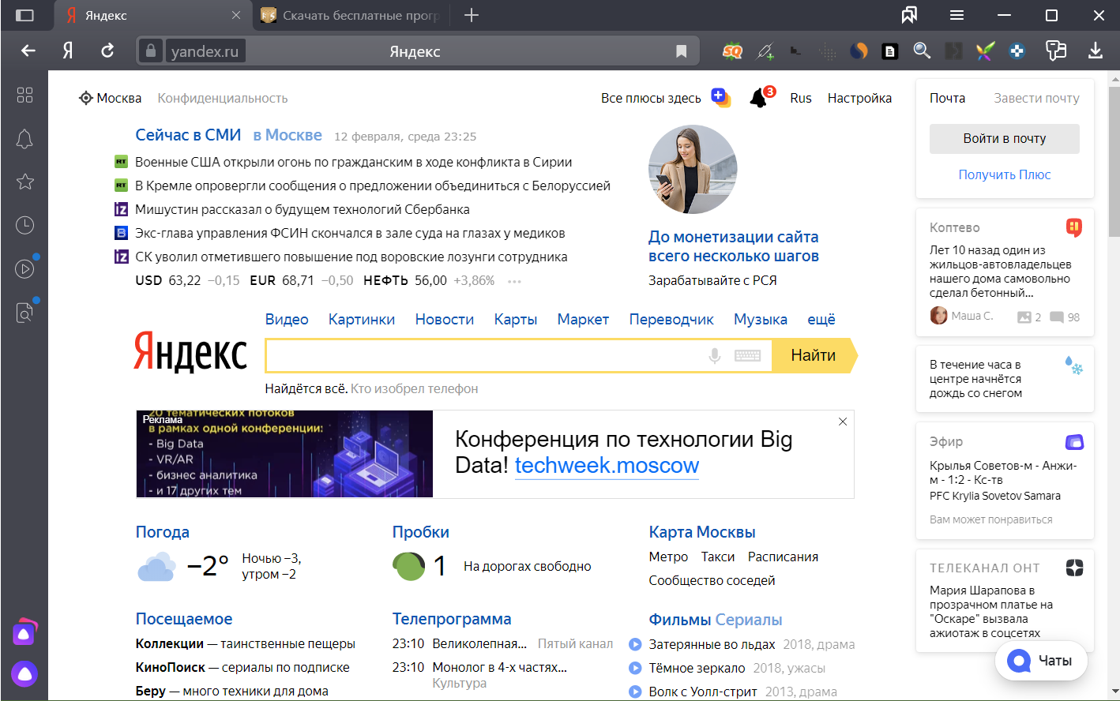Toggle the on-screen keyboard in search box
Viewport: 1120px width, 701px height.
coord(747,356)
